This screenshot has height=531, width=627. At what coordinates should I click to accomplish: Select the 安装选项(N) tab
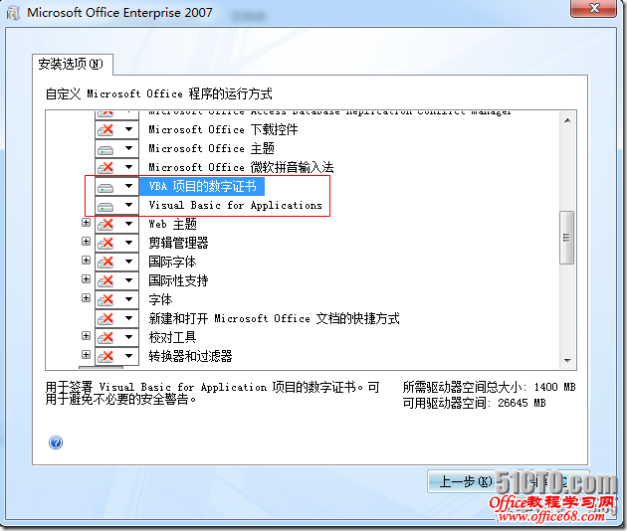point(72,64)
